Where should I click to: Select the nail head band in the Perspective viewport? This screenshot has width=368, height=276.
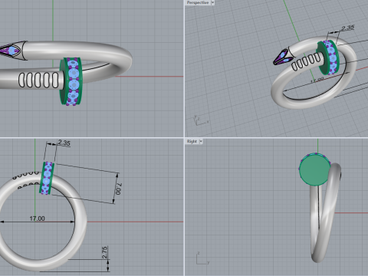pyautogui.click(x=328, y=57)
